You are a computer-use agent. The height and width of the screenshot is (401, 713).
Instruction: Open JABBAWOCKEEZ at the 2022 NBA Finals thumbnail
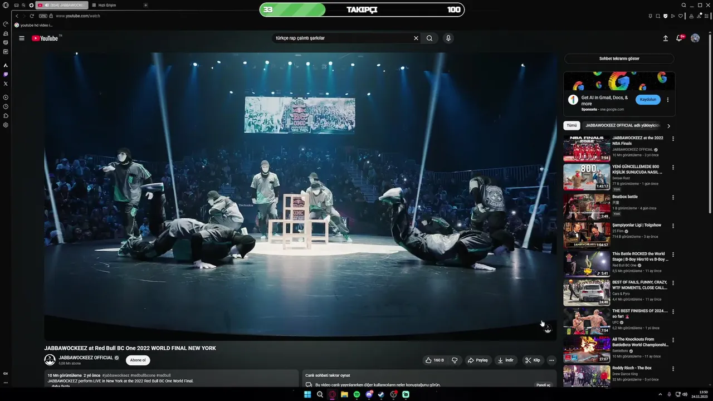coord(587,149)
